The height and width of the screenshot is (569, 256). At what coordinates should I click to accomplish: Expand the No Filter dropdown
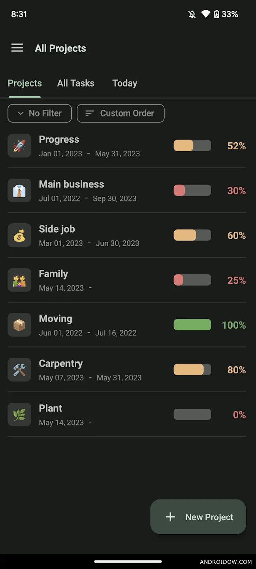(40, 113)
